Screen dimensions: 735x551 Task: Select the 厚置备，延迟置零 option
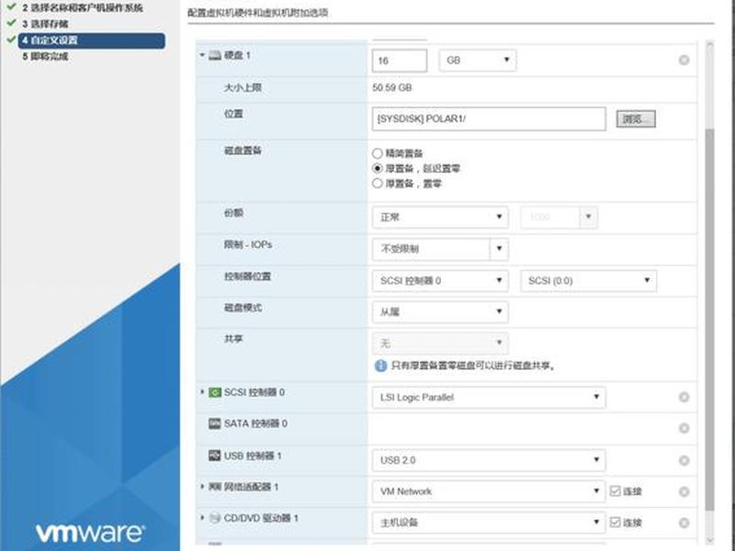point(378,168)
